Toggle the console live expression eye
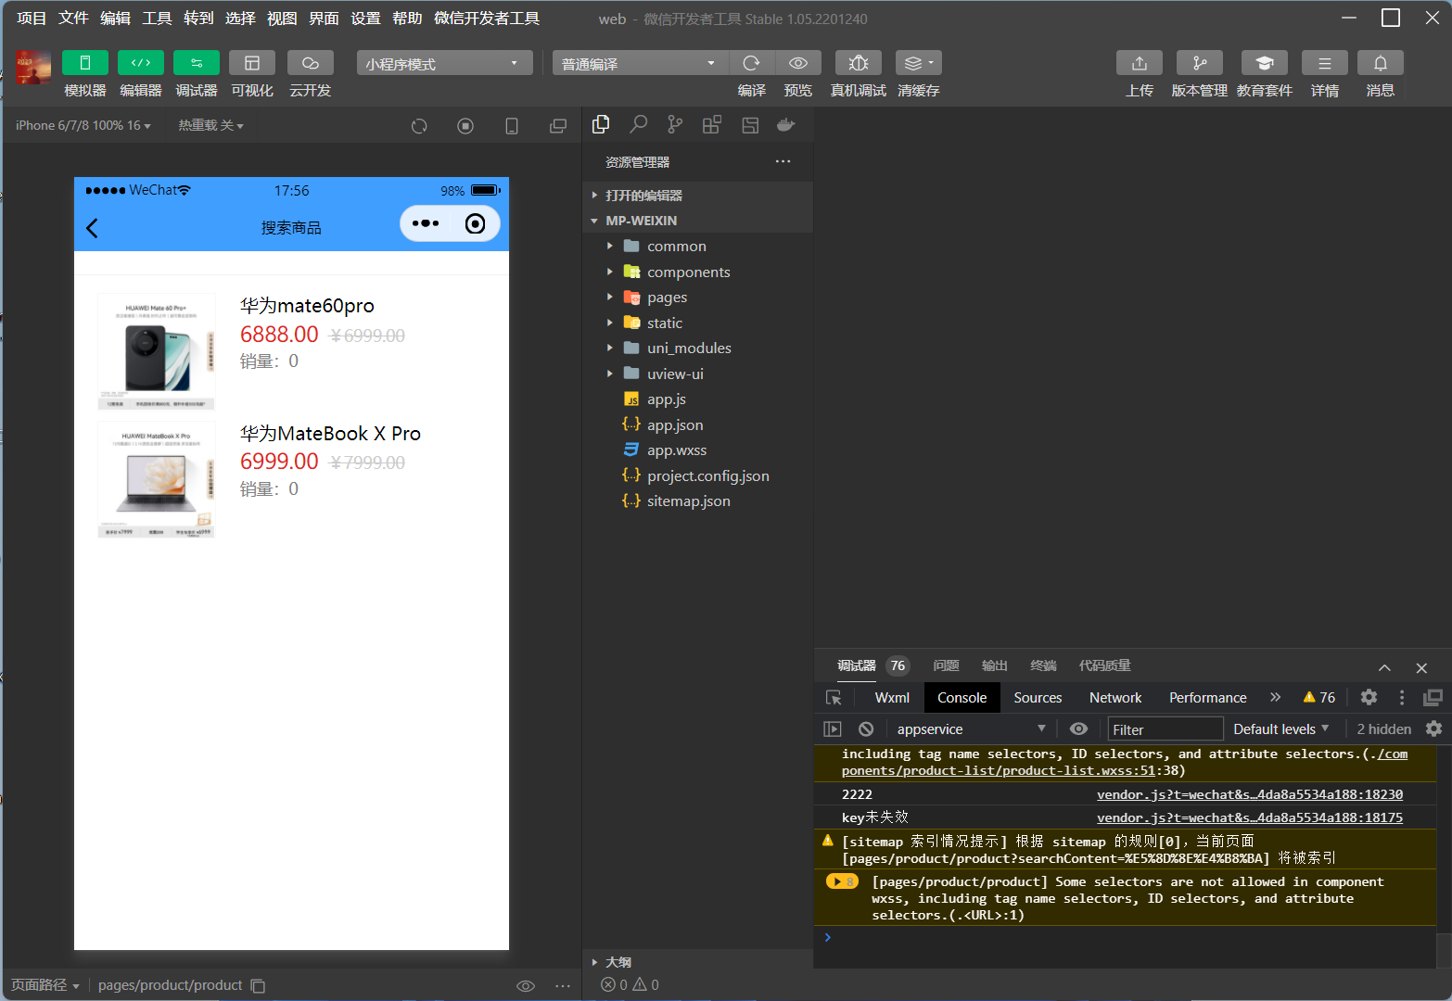The image size is (1452, 1001). (1078, 729)
